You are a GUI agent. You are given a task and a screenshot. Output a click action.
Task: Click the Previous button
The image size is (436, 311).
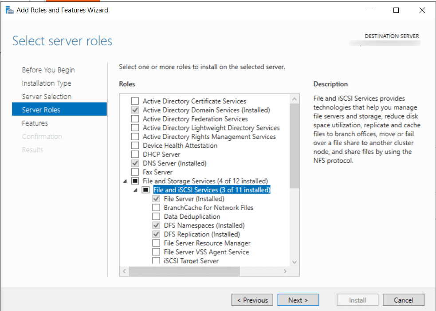pyautogui.click(x=252, y=300)
